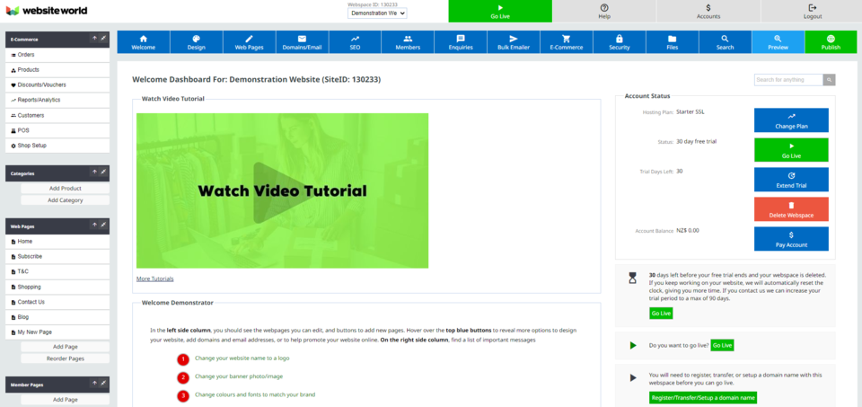
Task: Open Help in the top bar
Action: pos(603,11)
